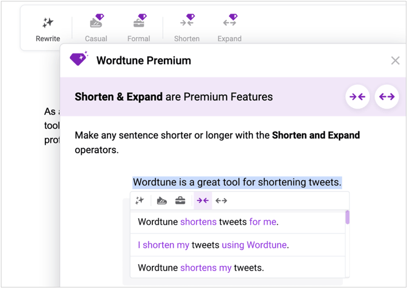Select the Casual tone option
Screen dimensions: 407x288
pos(96,28)
